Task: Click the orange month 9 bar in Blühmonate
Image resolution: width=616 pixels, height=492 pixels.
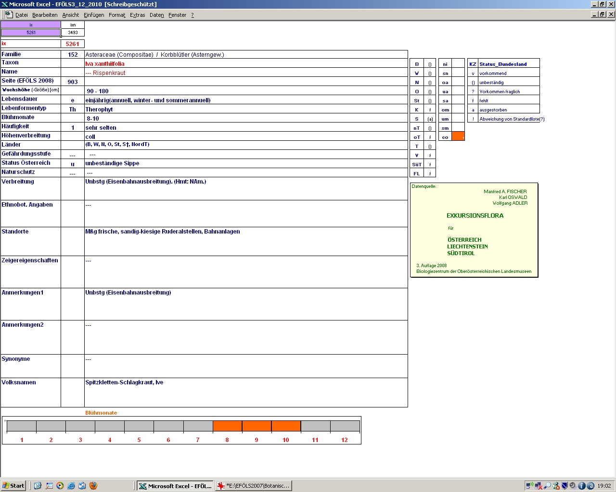Action: point(257,426)
